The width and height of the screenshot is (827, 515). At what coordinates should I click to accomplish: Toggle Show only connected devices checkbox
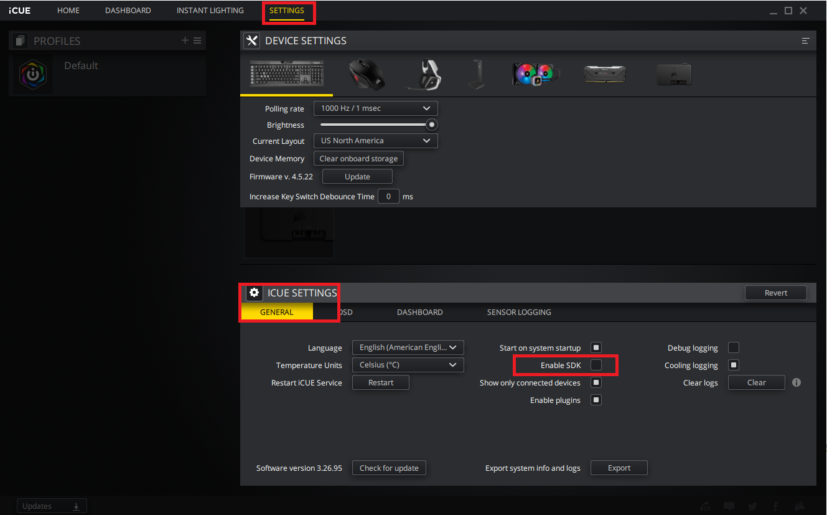tap(596, 382)
